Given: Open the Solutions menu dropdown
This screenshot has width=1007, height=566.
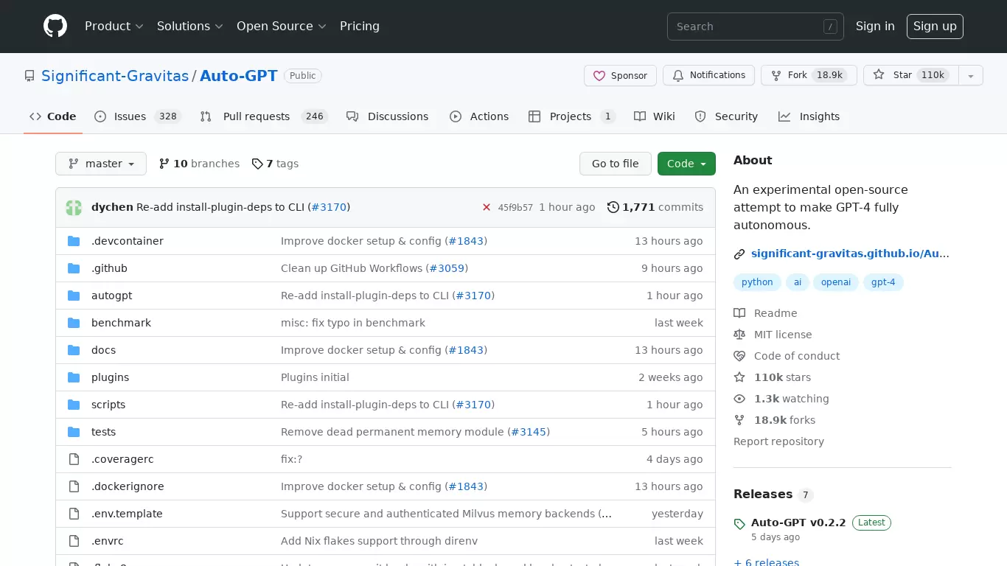Looking at the screenshot, I should 189,26.
